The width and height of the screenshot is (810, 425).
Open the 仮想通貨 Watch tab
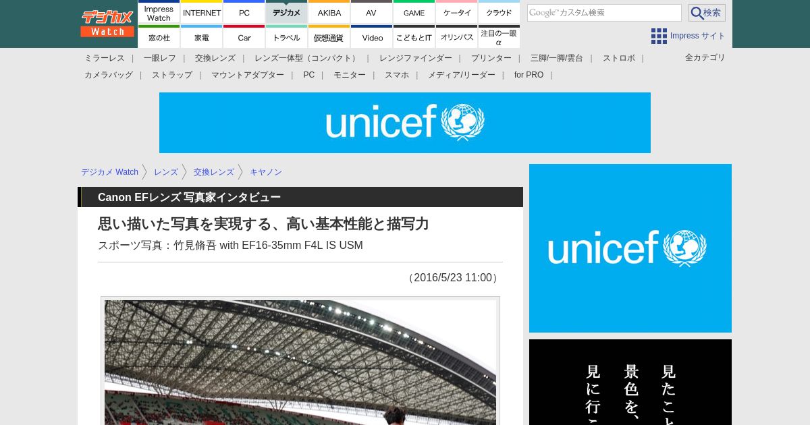pos(329,37)
